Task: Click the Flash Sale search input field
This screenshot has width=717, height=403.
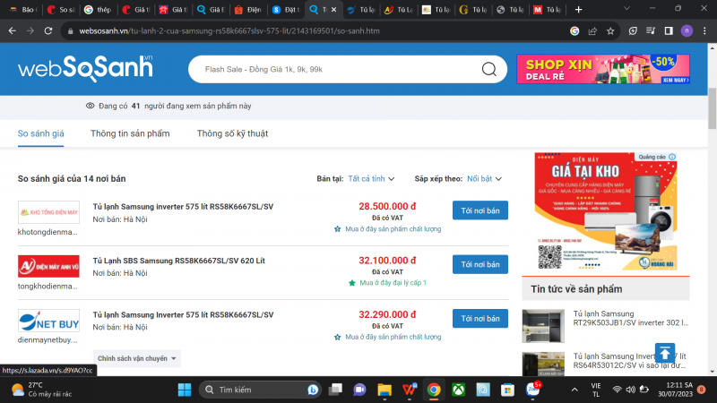Action: click(332, 69)
